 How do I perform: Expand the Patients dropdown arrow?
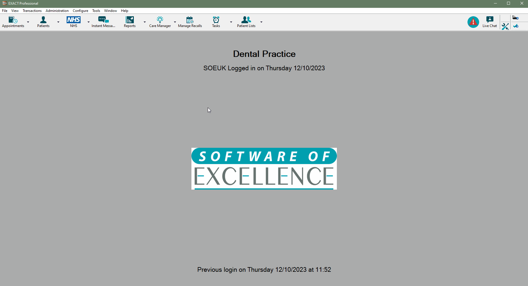tap(58, 22)
